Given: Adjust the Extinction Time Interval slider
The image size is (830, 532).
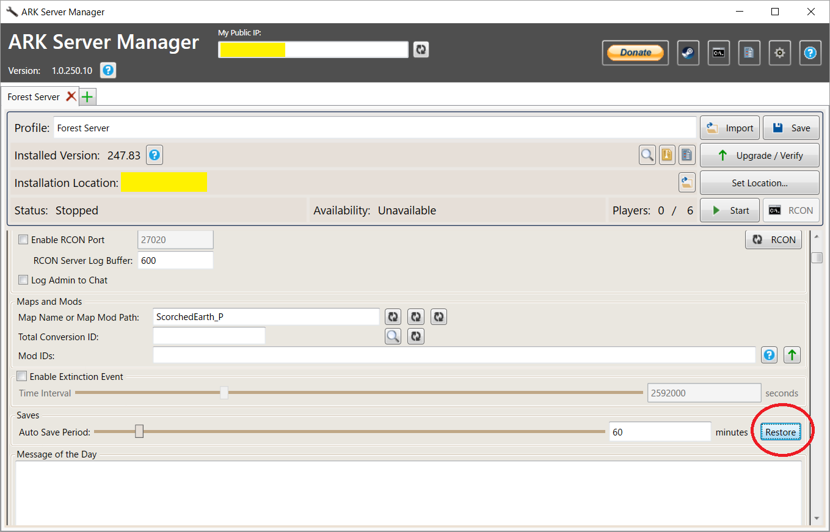Looking at the screenshot, I should pos(224,393).
